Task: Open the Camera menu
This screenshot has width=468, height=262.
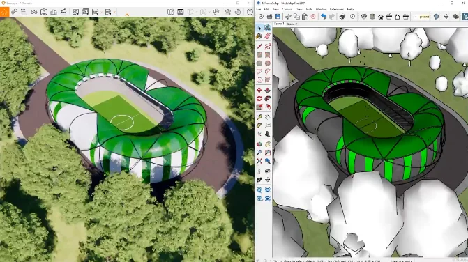Action: click(x=287, y=10)
